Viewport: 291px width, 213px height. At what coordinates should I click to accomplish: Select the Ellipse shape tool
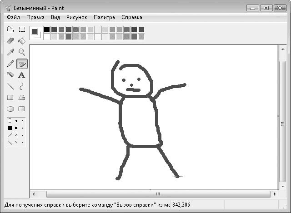[x=10, y=109]
